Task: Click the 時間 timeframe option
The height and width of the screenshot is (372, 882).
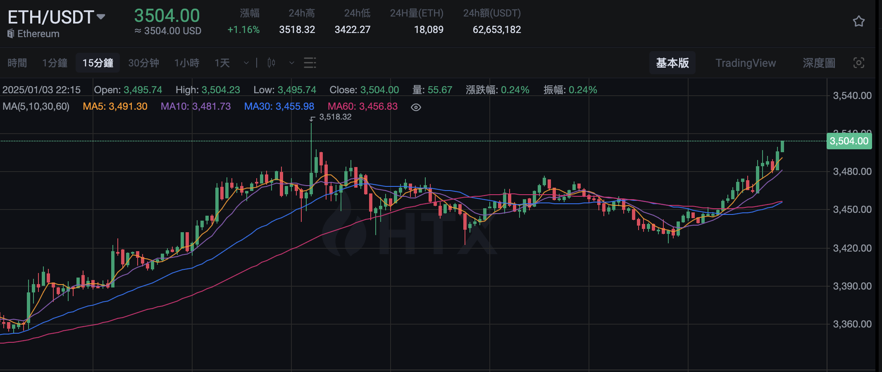Action: [17, 63]
